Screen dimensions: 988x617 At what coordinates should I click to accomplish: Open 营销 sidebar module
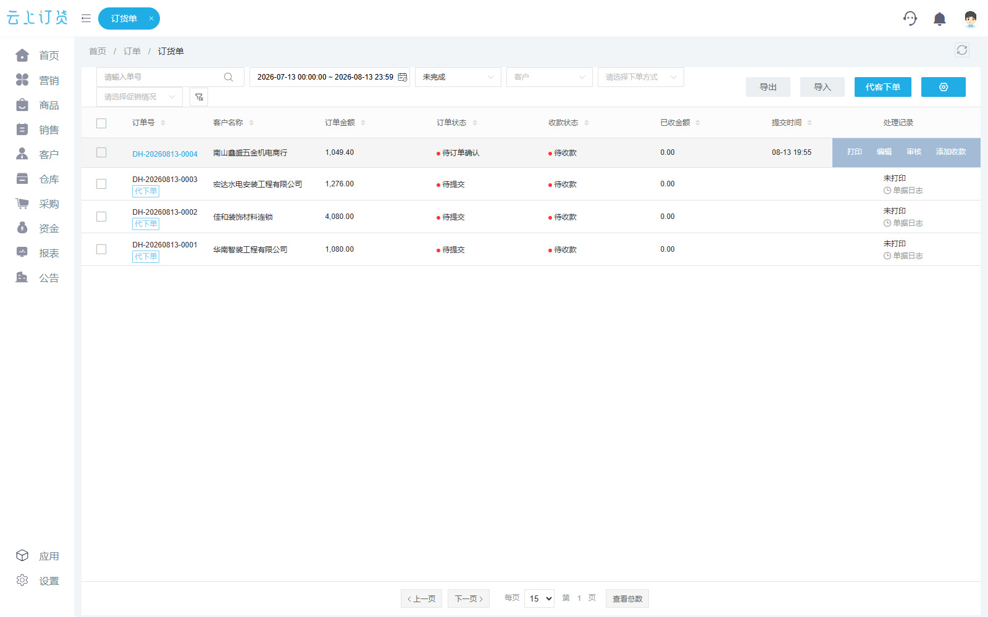pos(38,80)
